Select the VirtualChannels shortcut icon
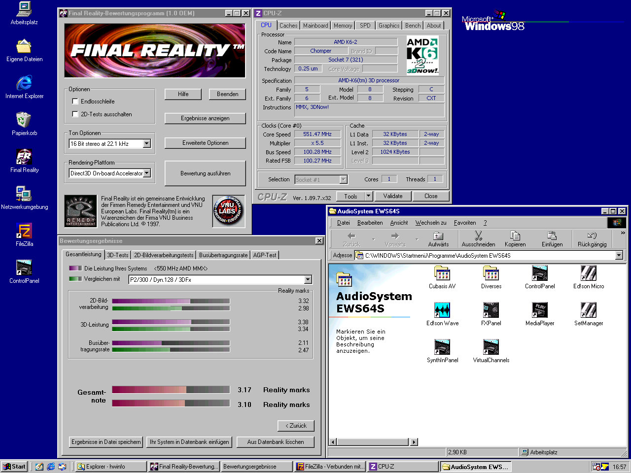The image size is (631, 473). click(491, 347)
